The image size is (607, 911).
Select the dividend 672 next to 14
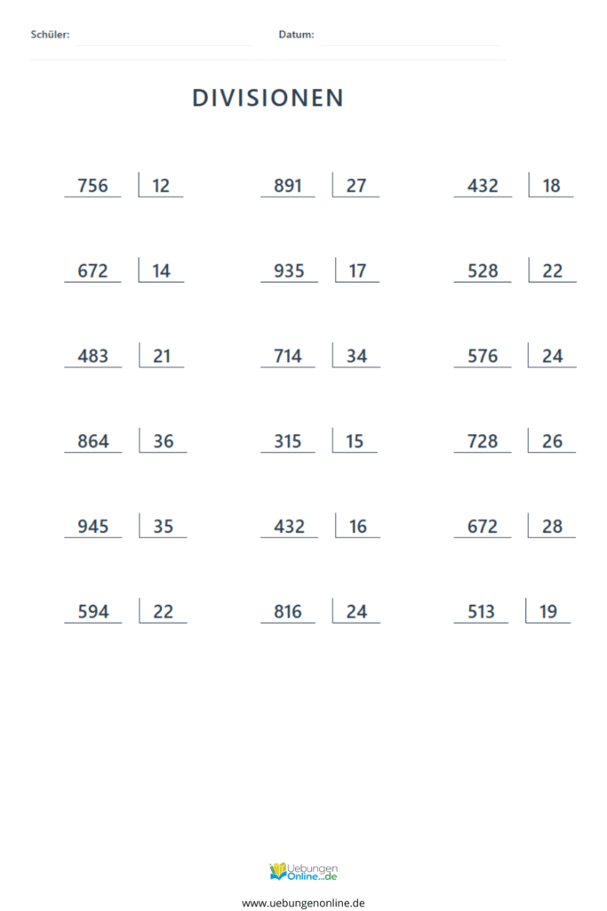tap(92, 271)
